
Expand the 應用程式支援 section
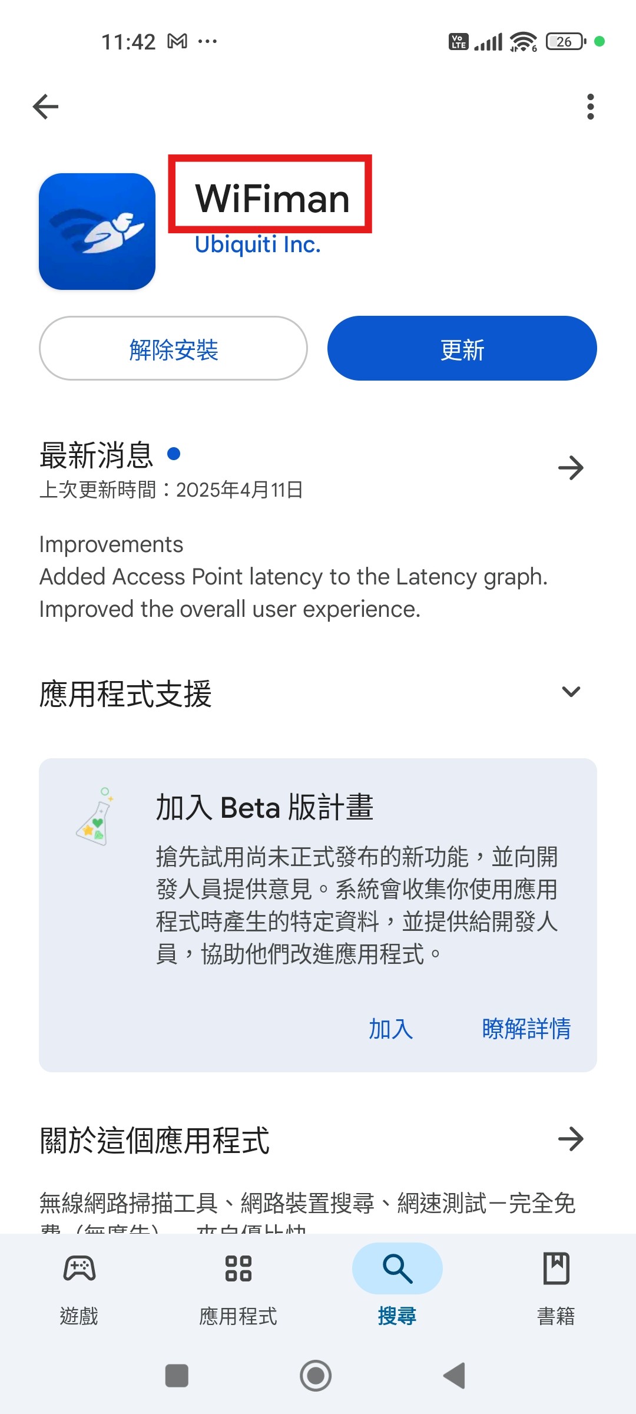571,692
